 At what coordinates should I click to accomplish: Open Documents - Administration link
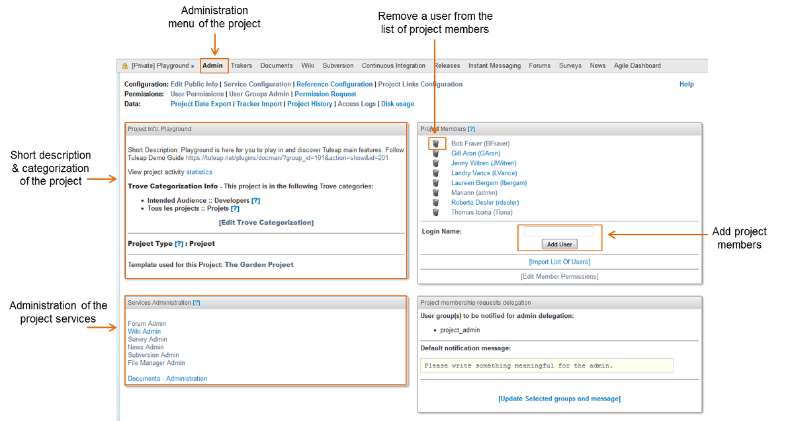pyautogui.click(x=167, y=379)
